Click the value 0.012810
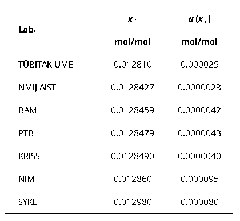The width and height of the screenshot is (240, 221). pyautogui.click(x=133, y=65)
